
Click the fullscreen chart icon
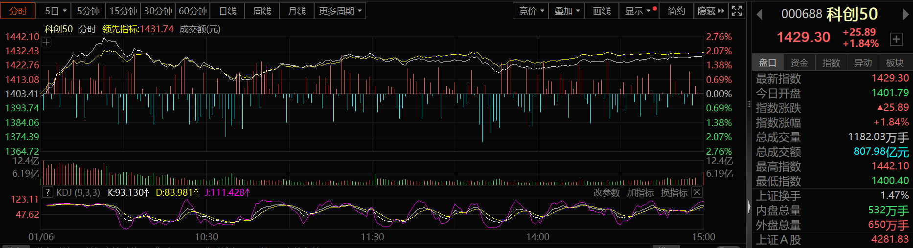coord(737,11)
